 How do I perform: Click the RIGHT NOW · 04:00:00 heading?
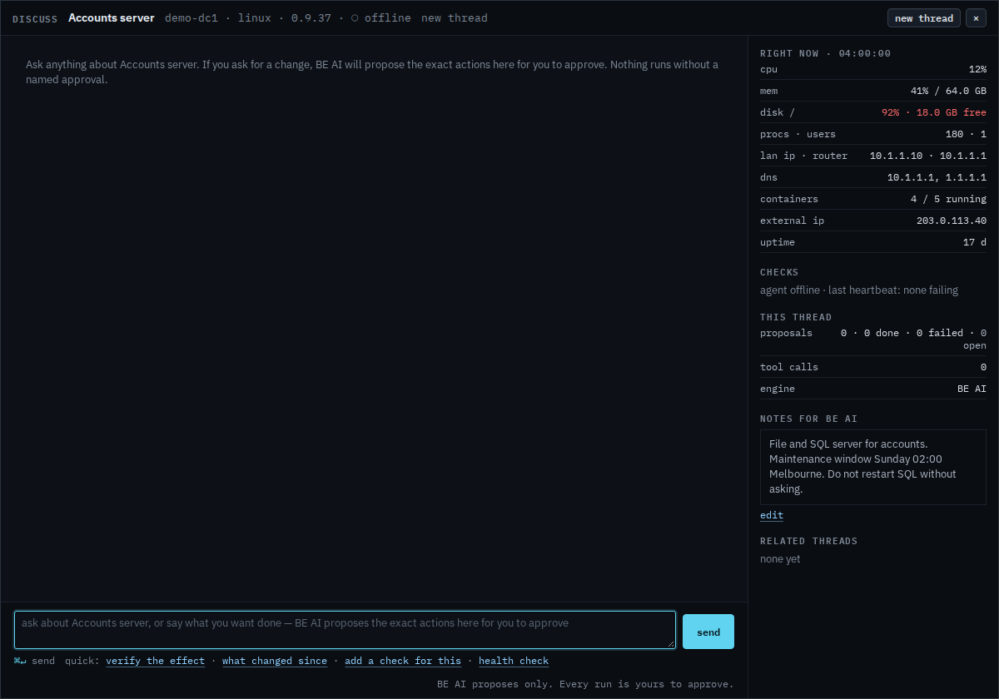coord(825,53)
